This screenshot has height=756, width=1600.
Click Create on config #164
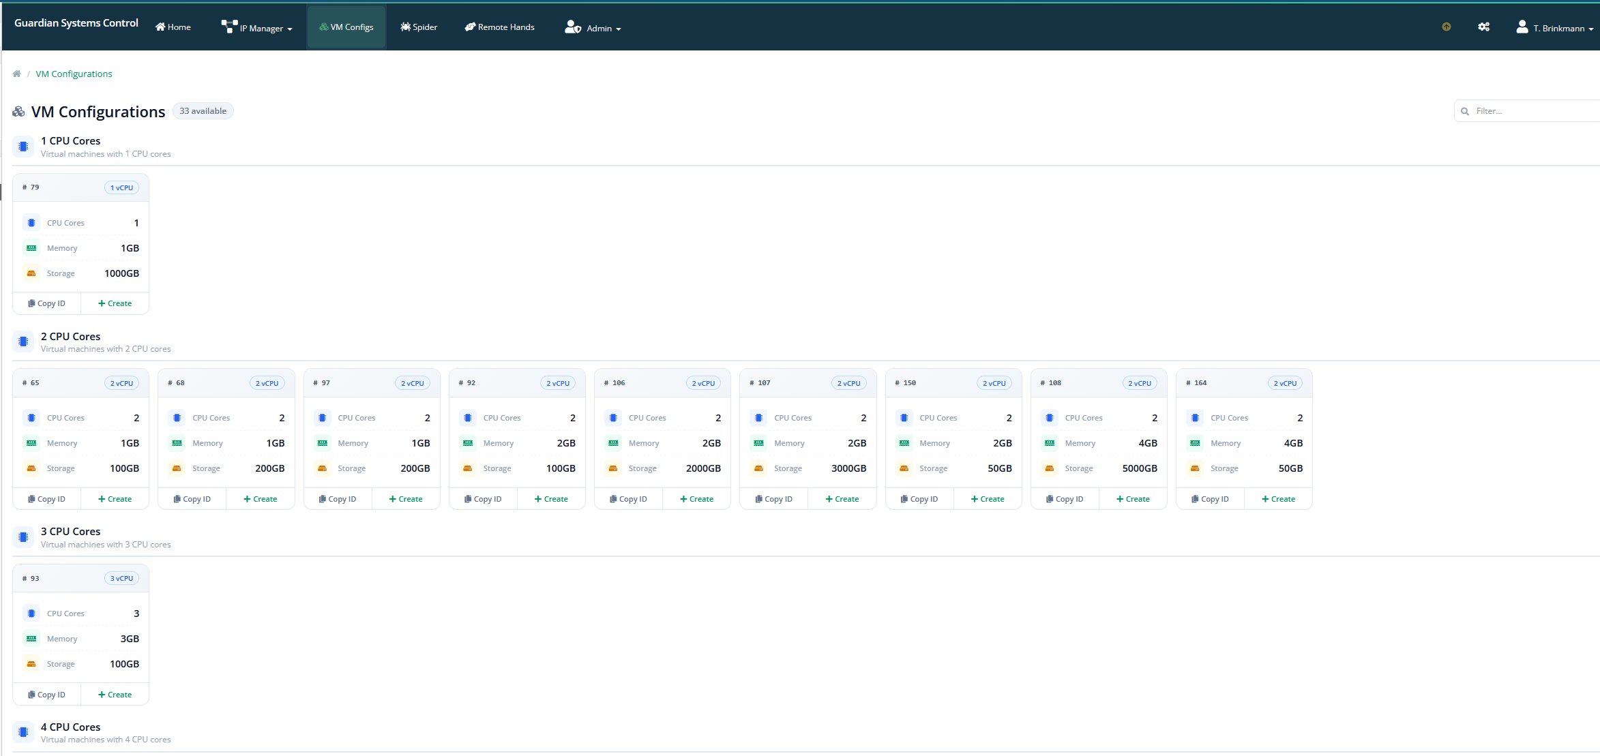point(1278,499)
